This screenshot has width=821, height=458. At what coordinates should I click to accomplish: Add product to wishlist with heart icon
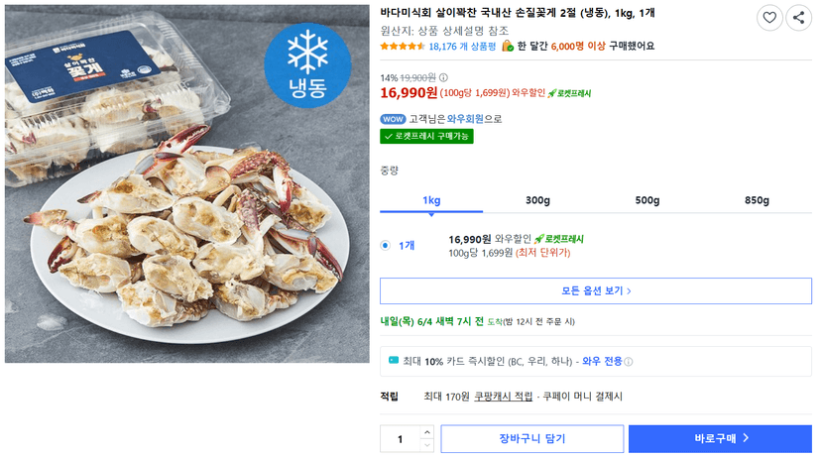coord(769,18)
